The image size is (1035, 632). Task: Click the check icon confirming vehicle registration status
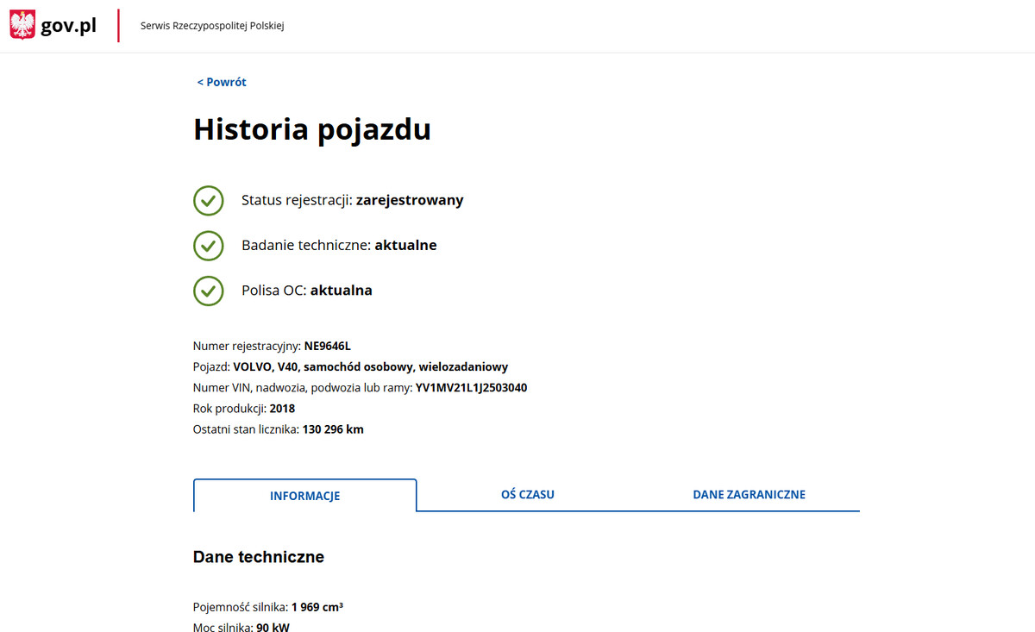click(x=208, y=200)
